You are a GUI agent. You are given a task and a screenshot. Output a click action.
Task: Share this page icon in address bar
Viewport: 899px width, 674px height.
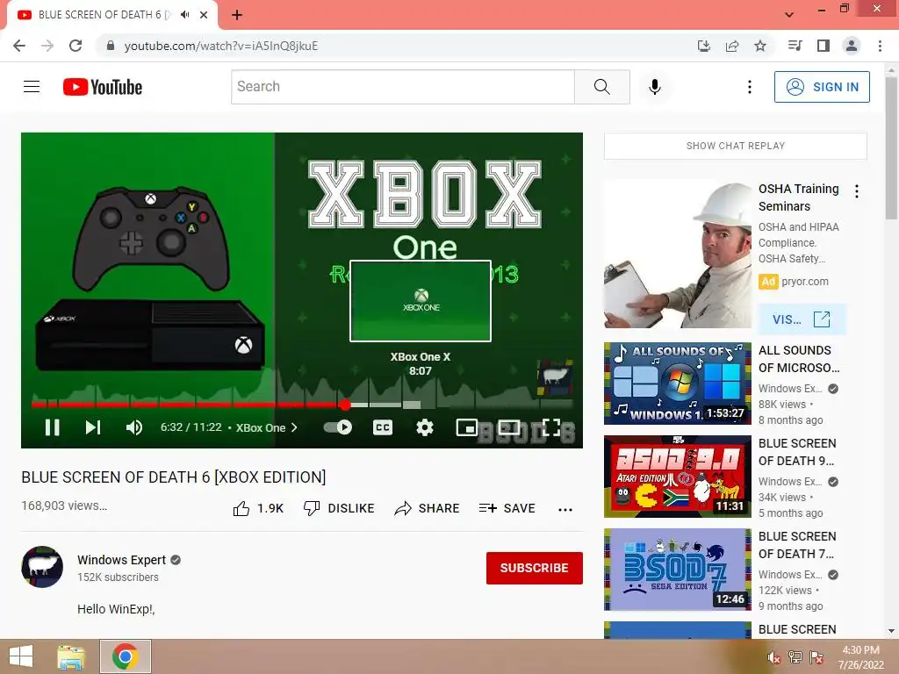(732, 46)
